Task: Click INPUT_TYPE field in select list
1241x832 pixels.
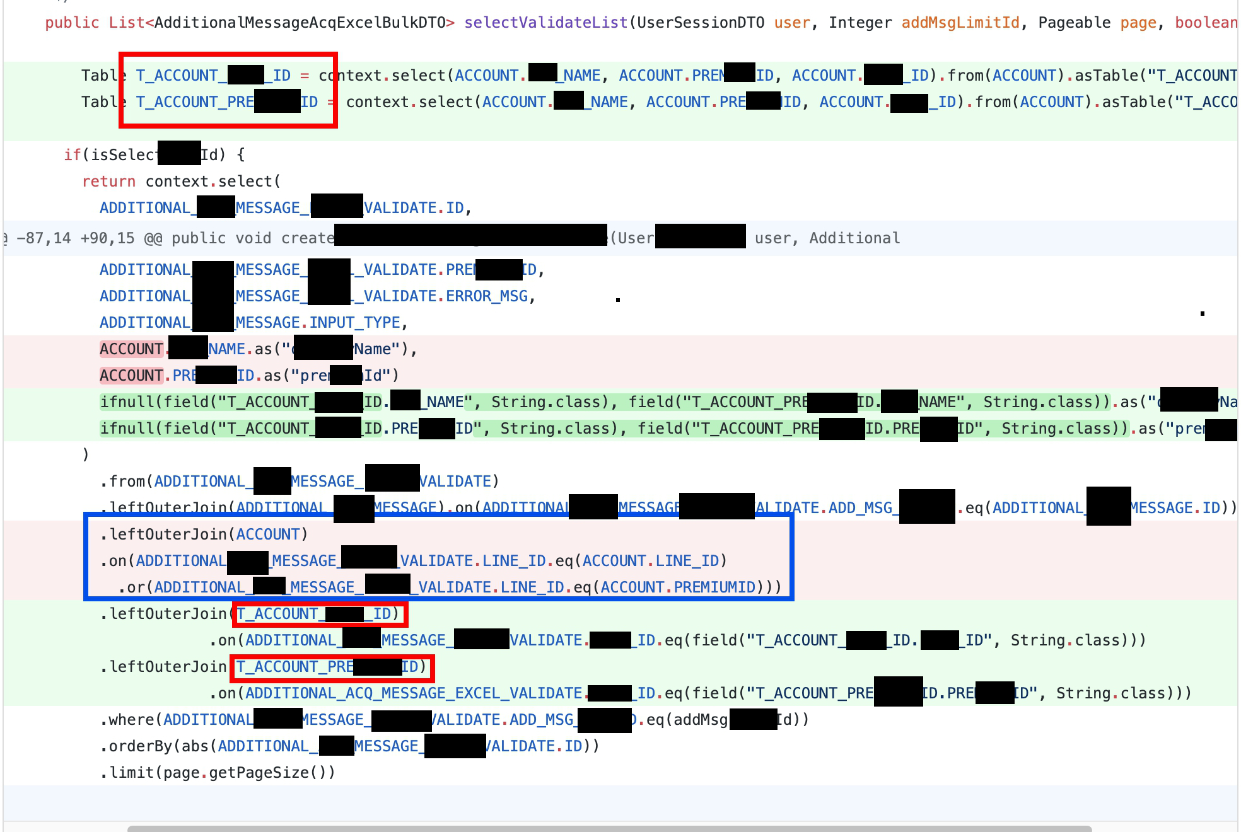Action: click(354, 323)
